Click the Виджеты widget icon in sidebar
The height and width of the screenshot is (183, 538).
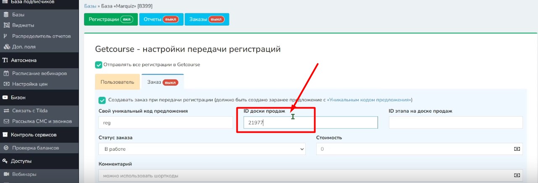click(6, 25)
